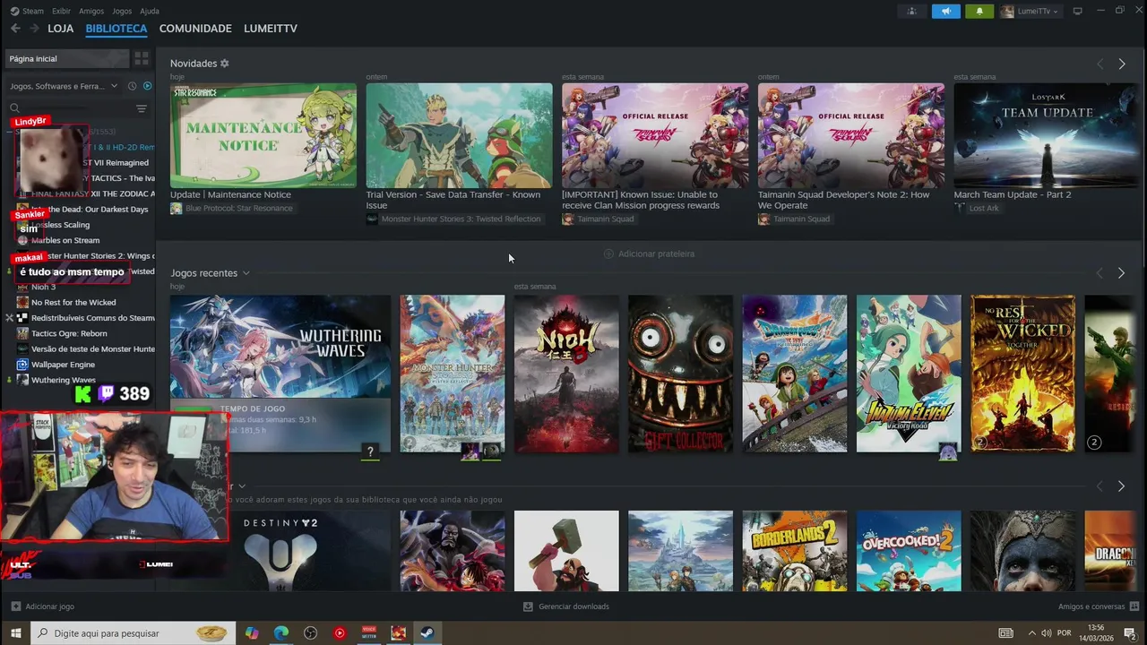1147x645 pixels.
Task: Show next Novidades items arrow
Action: (1121, 64)
